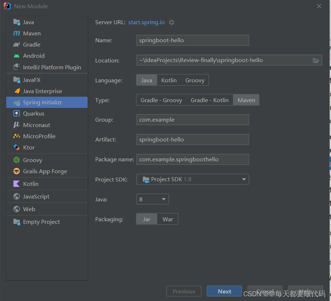
Task: Click the Maven 'm' icon
Action: tap(17, 33)
